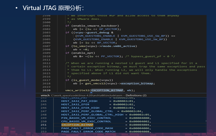Select highlighted EXCEPTION_BITMAP definition on line 251
This screenshot has width=216, height=136.
click(x=77, y=125)
